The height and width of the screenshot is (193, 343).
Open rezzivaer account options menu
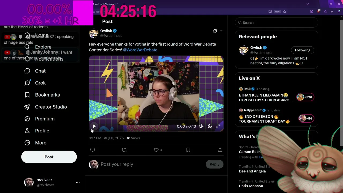78,182
